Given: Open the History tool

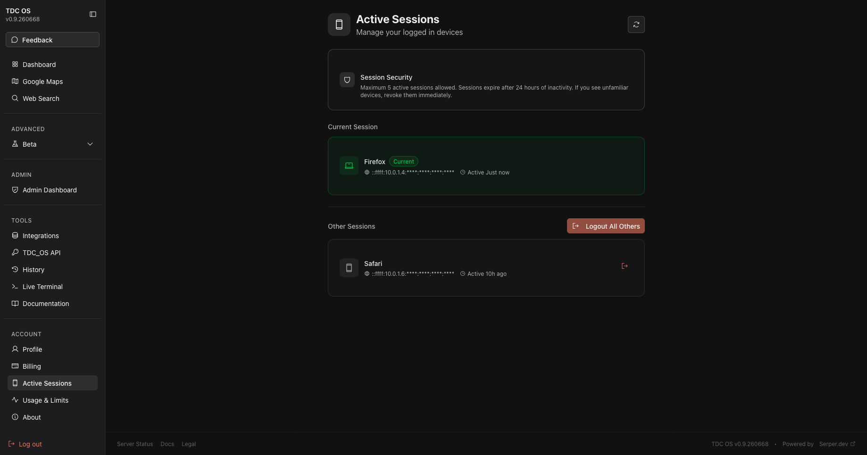Looking at the screenshot, I should 33,269.
